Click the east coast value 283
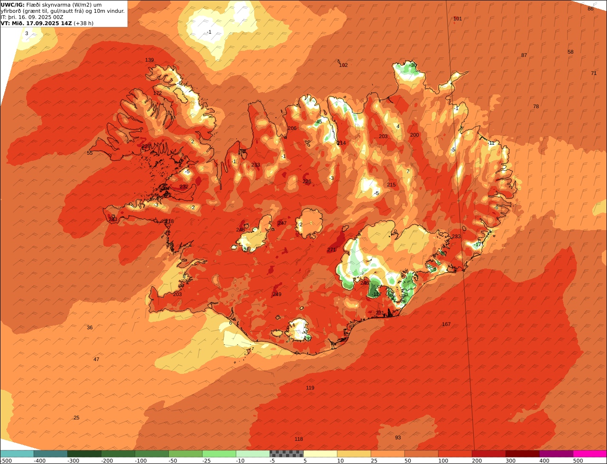 pyautogui.click(x=456, y=237)
